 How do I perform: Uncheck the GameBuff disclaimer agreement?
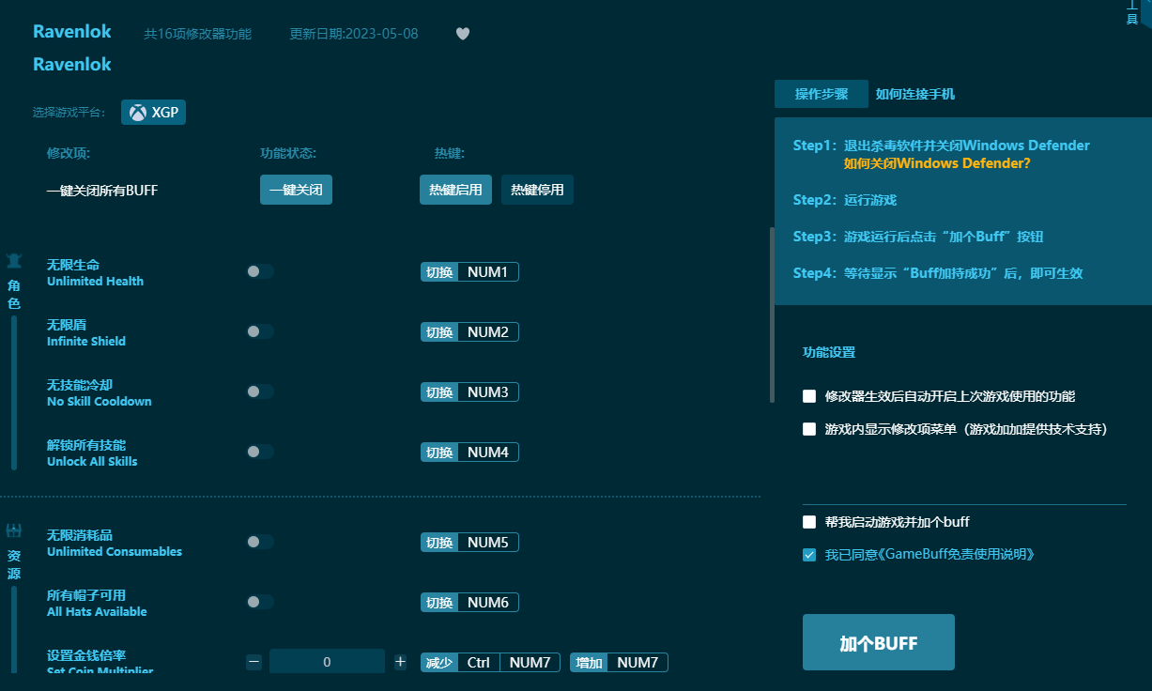809,555
